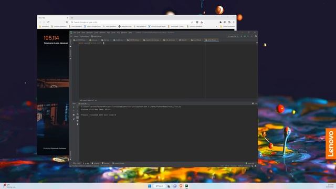Toggle the browser sidebar panel icon

pos(225,22)
